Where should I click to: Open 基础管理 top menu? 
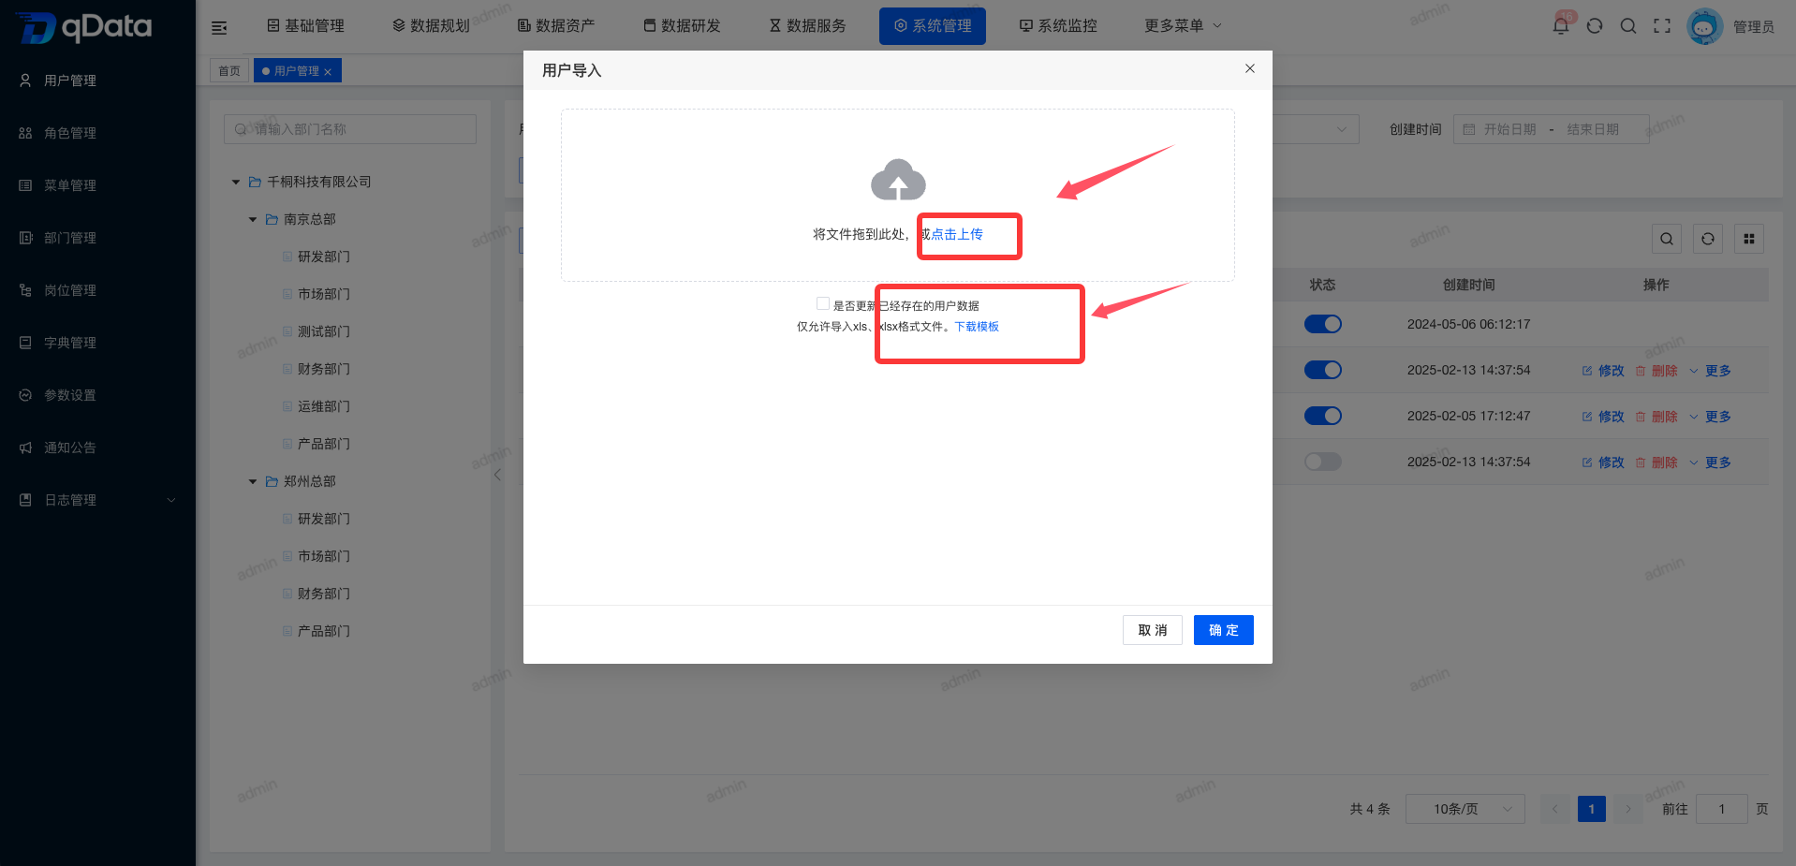(x=305, y=25)
